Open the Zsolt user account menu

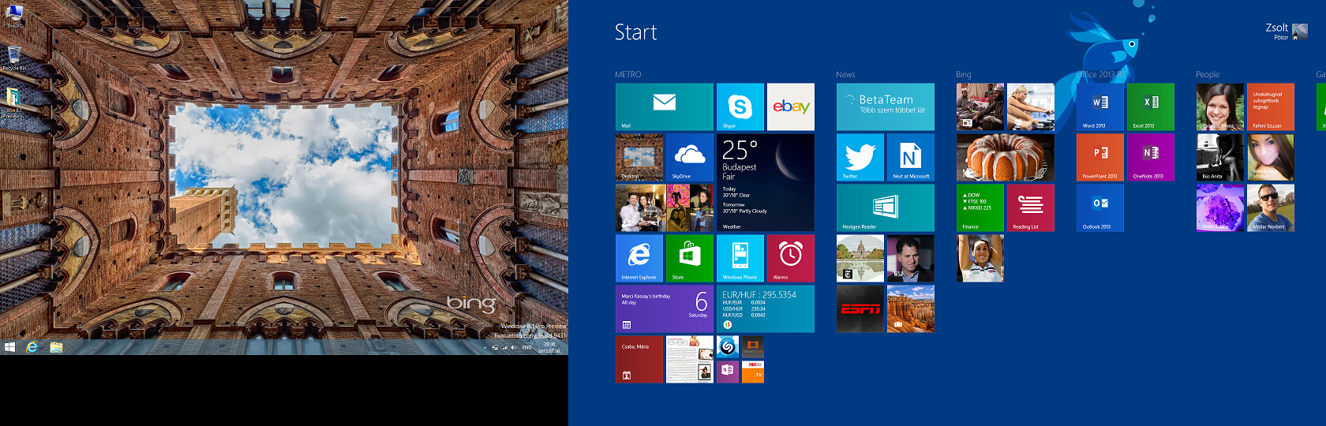coord(1287,32)
